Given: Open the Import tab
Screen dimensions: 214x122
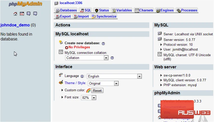Looking at the screenshot, I should [x=81, y=17].
